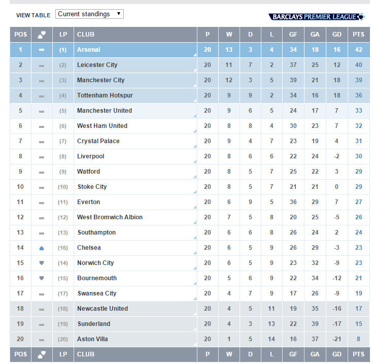Click the movement icon in the top header row

point(42,35)
